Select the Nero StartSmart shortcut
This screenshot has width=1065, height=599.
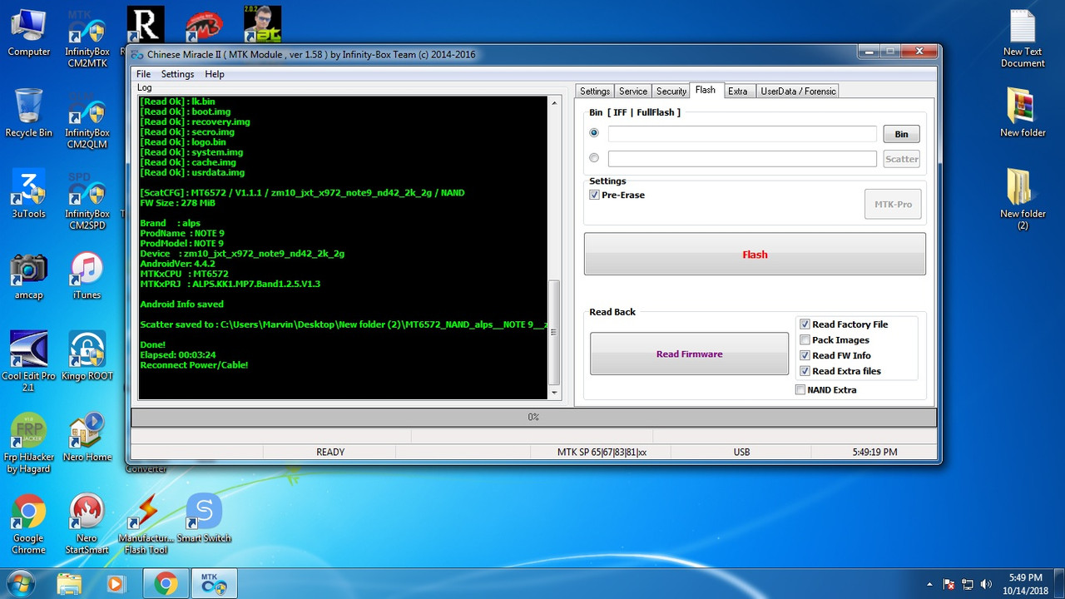(87, 524)
